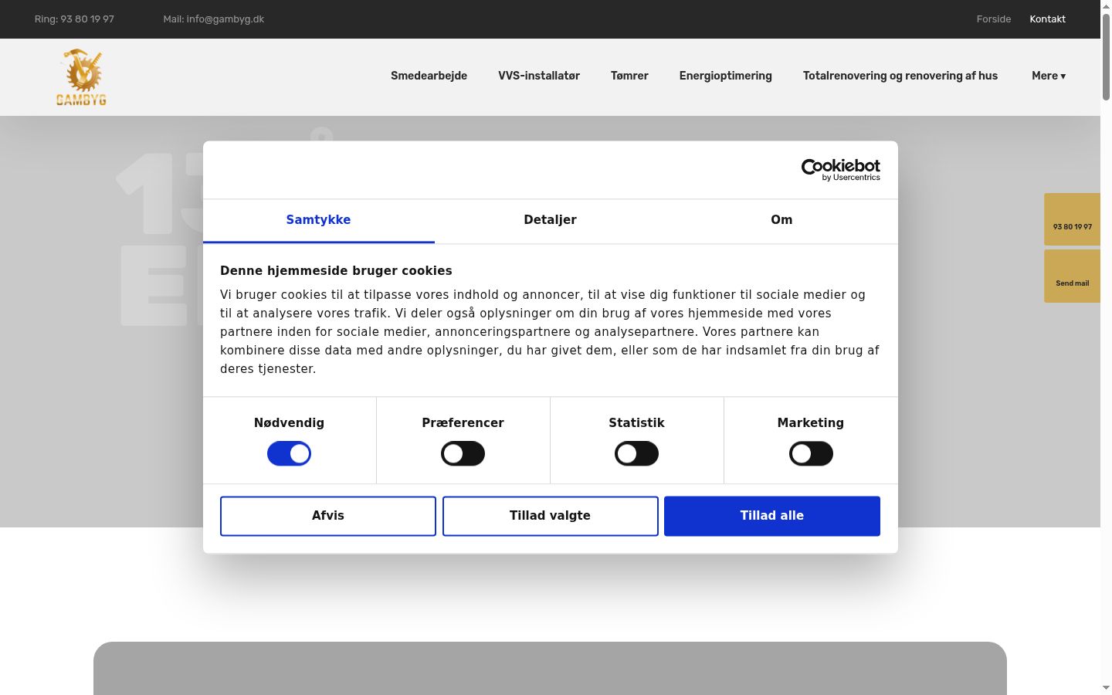Open the Cookiebot by Usercentrics logo link
This screenshot has height=695, width=1112.
pyautogui.click(x=840, y=170)
